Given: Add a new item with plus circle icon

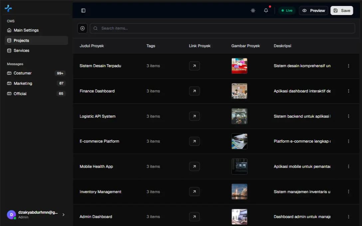Looking at the screenshot, I should click(83, 28).
